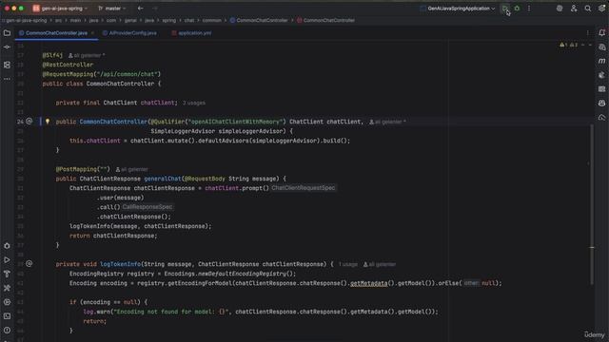Viewport: 609px width, 342px height.
Task: Click the Debug bug icon in top toolbar
Action: point(517,9)
